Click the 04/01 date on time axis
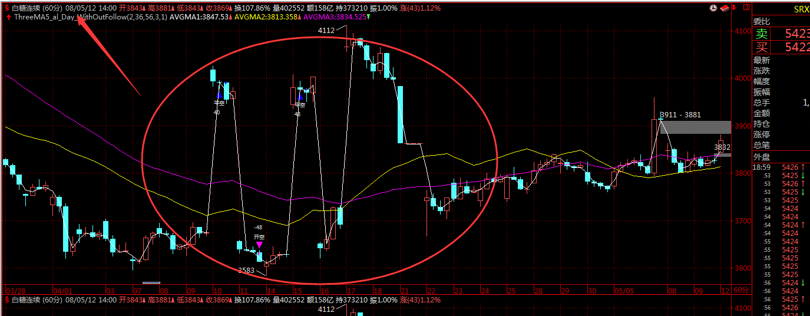Screen dimensions: 810x316 pos(62,291)
